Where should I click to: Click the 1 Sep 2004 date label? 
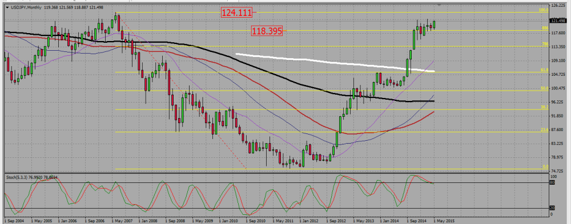14,221
